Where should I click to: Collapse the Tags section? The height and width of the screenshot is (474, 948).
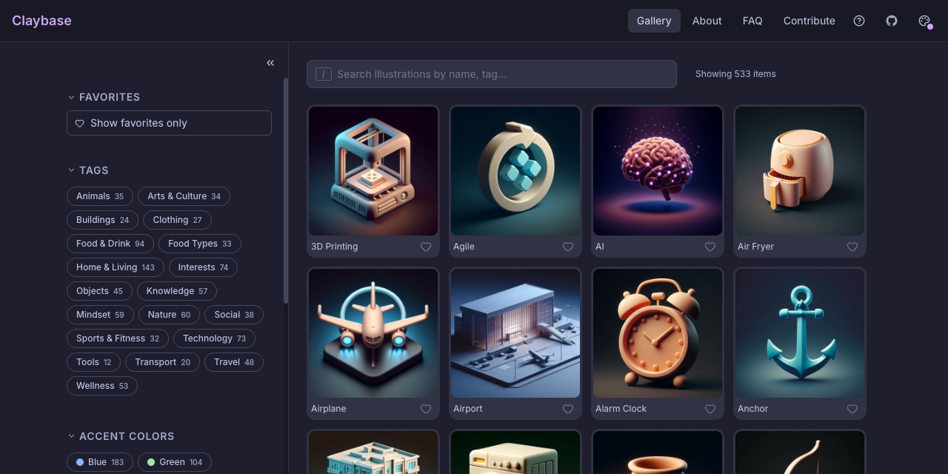[88, 170]
